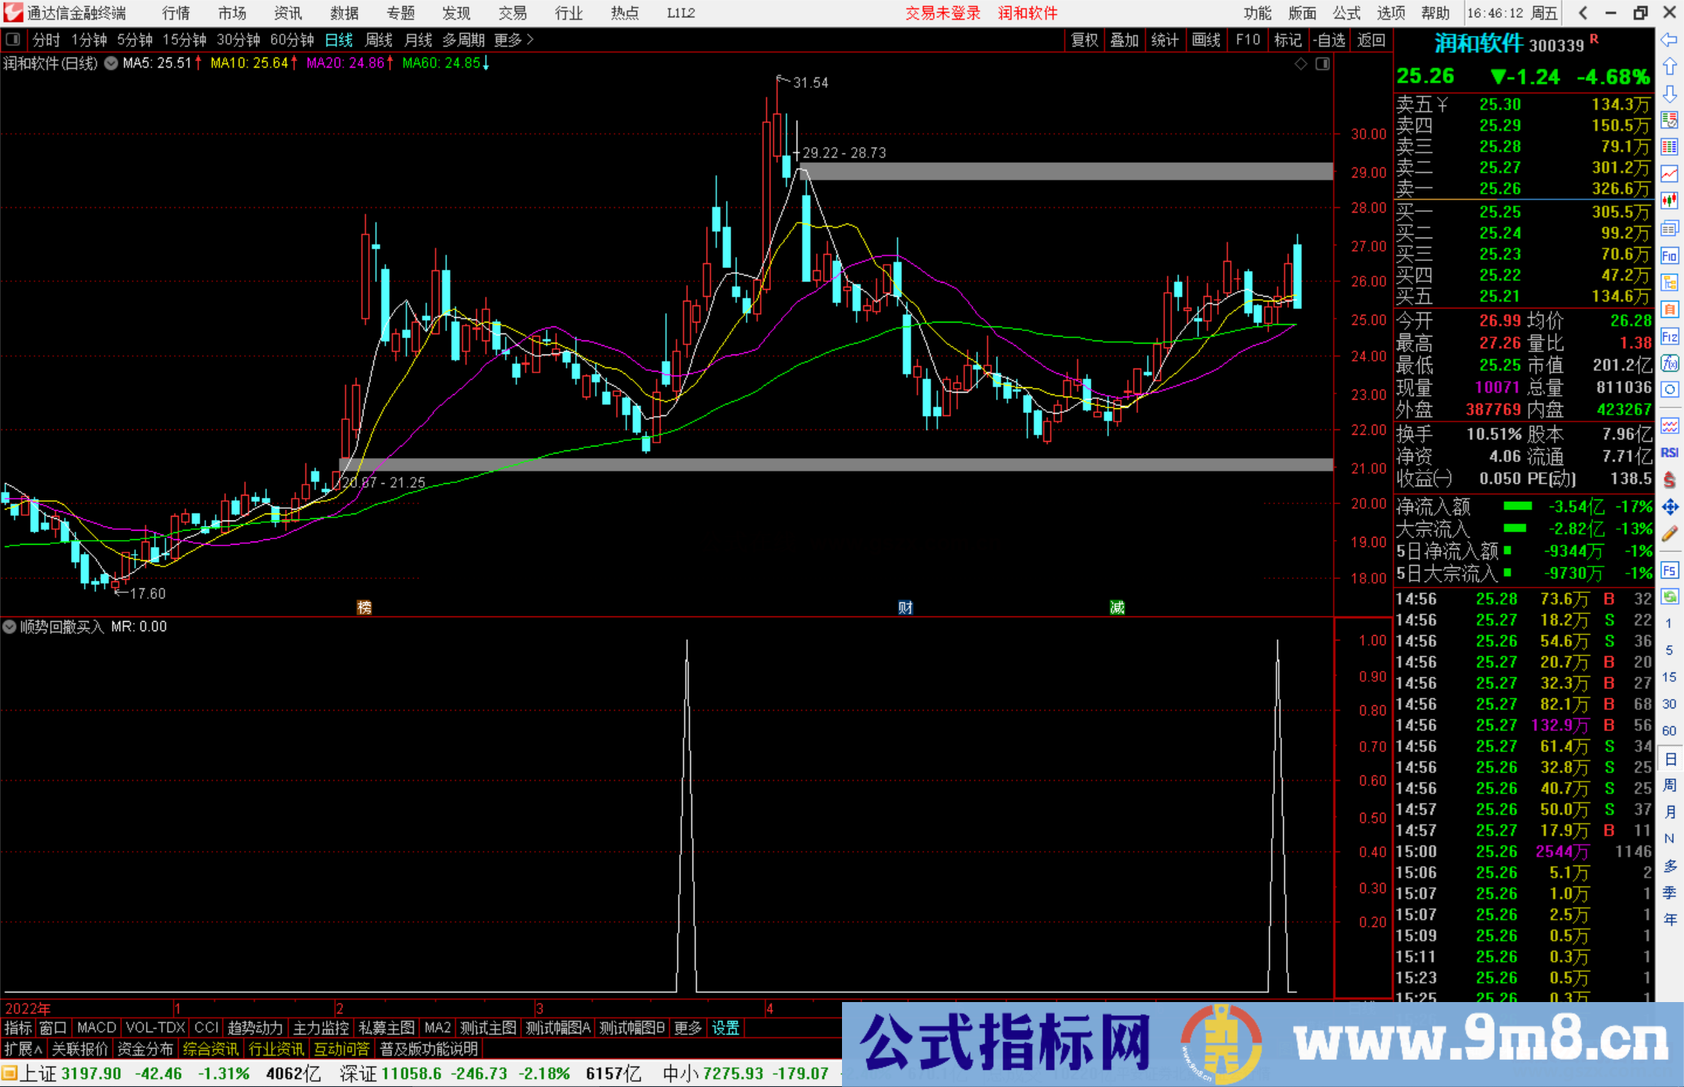Switch to the MACD indicator tab
This screenshot has height=1087, width=1684.
click(x=96, y=1028)
